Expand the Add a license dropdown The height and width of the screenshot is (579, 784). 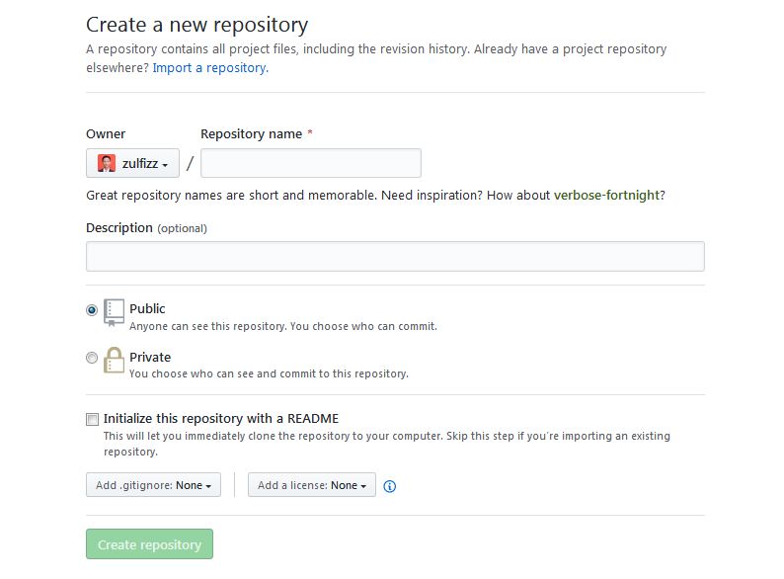pos(311,485)
